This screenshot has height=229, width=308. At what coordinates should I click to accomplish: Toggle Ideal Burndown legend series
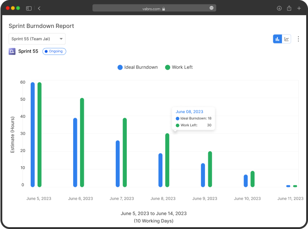point(138,67)
